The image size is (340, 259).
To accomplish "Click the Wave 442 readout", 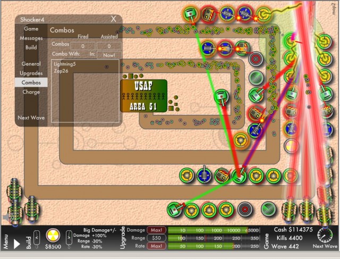I will [285, 246].
